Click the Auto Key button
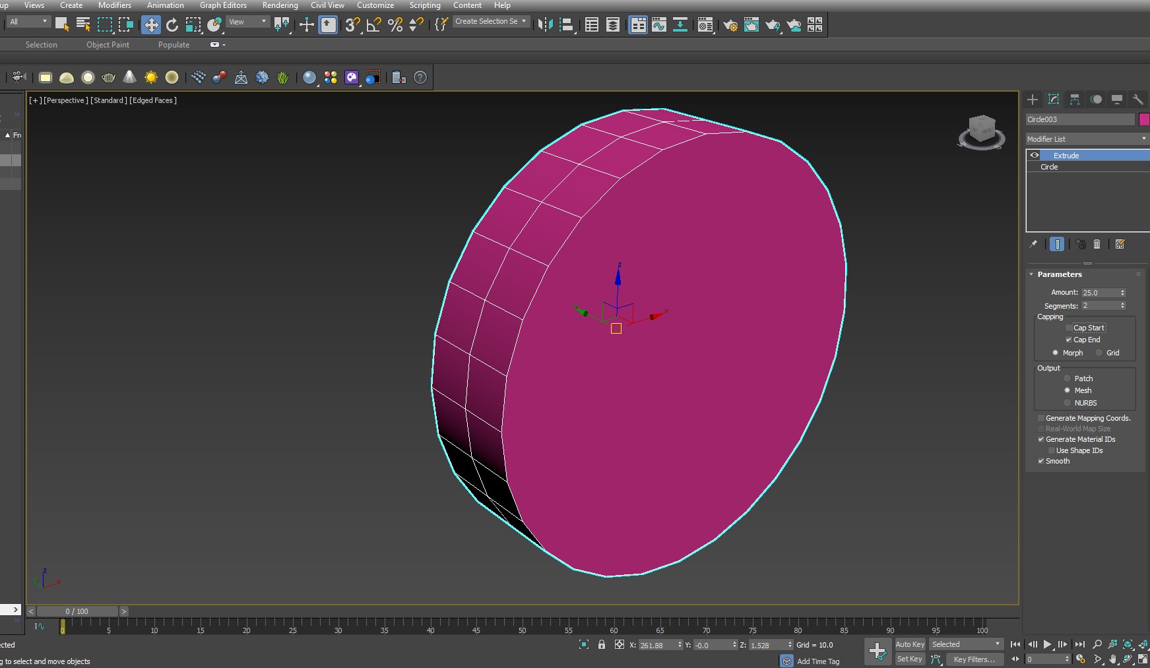Image resolution: width=1150 pixels, height=668 pixels. click(x=910, y=644)
